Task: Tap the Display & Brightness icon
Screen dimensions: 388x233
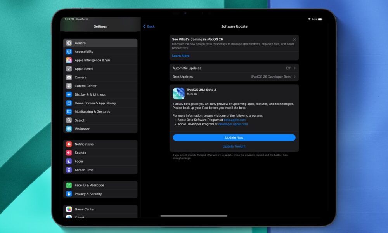Action: (69, 94)
